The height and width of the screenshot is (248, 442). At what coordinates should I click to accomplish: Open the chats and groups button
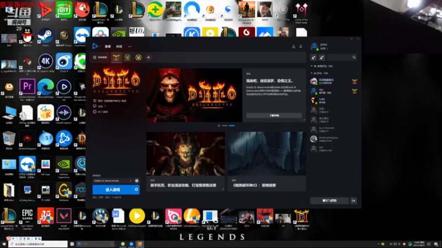[329, 201]
